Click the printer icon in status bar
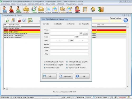The image size is (132, 99). [112, 97]
